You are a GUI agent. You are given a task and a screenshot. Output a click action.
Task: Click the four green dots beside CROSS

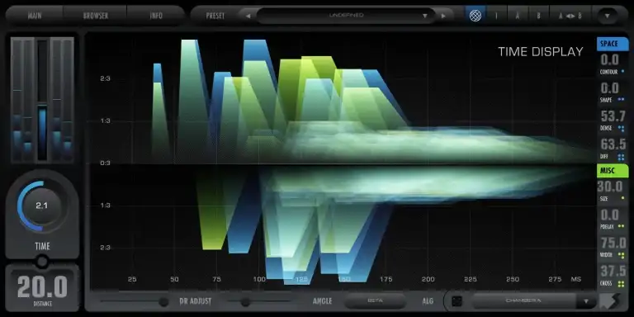pyautogui.click(x=622, y=283)
